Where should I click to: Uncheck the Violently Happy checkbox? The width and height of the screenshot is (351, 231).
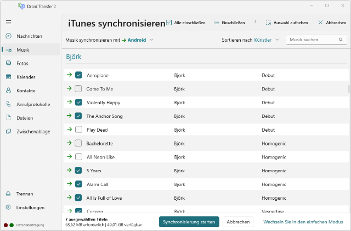click(x=78, y=103)
